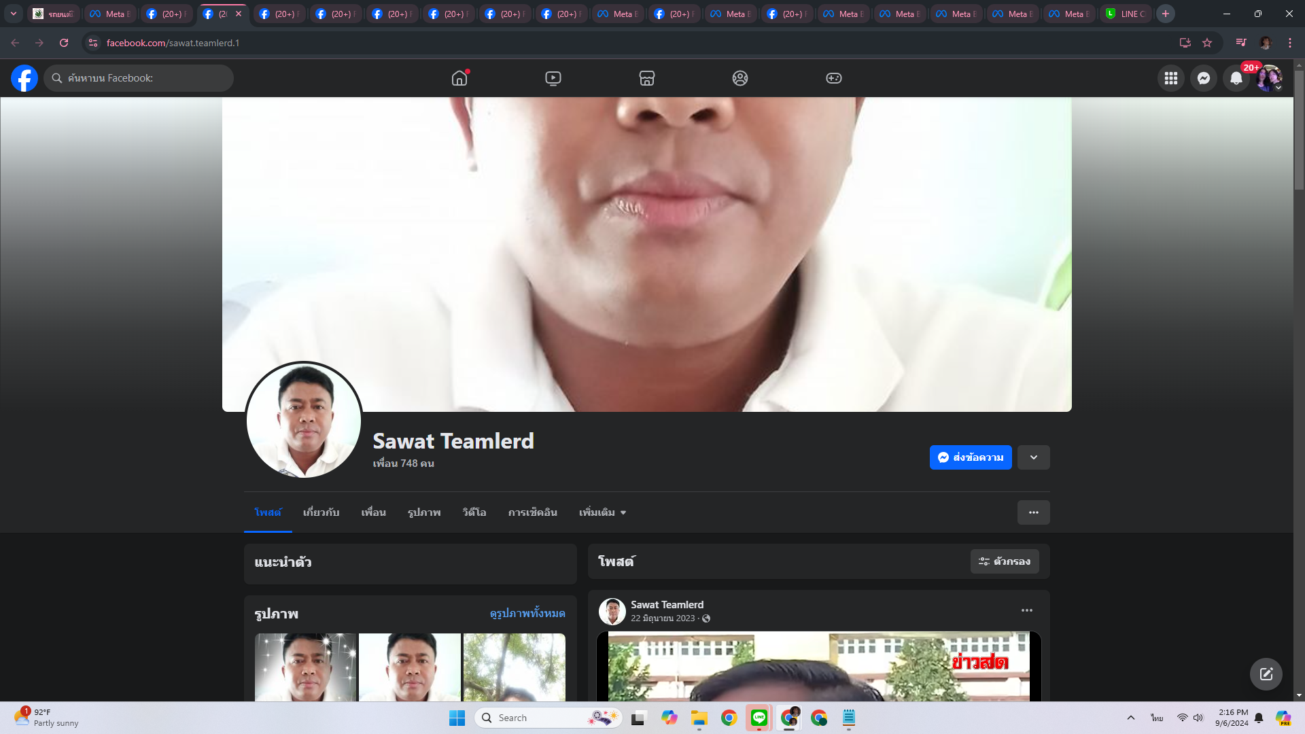Screen dimensions: 1305x734
Task: Open LINE app in Windows taskbar
Action: [759, 718]
